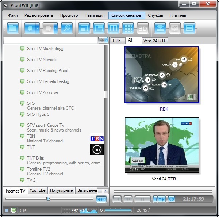Select the TNT channel in list
This screenshot has width=219, height=217.
click(x=31, y=147)
